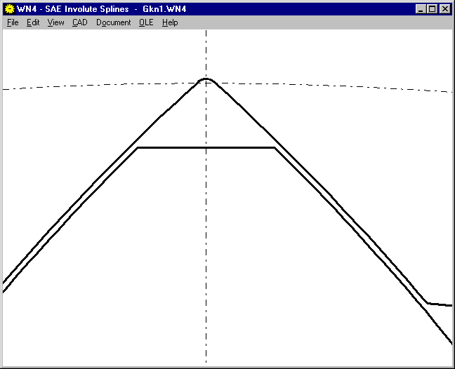Open the File menu
455x369 pixels.
(x=13, y=22)
